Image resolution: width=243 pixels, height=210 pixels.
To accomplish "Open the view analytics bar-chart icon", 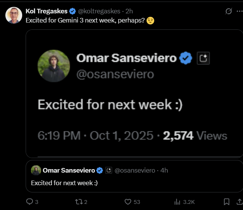I will pos(177,202).
